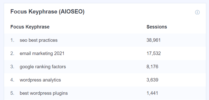Click the 38,961 sessions value
This screenshot has width=209, height=100.
click(x=153, y=40)
